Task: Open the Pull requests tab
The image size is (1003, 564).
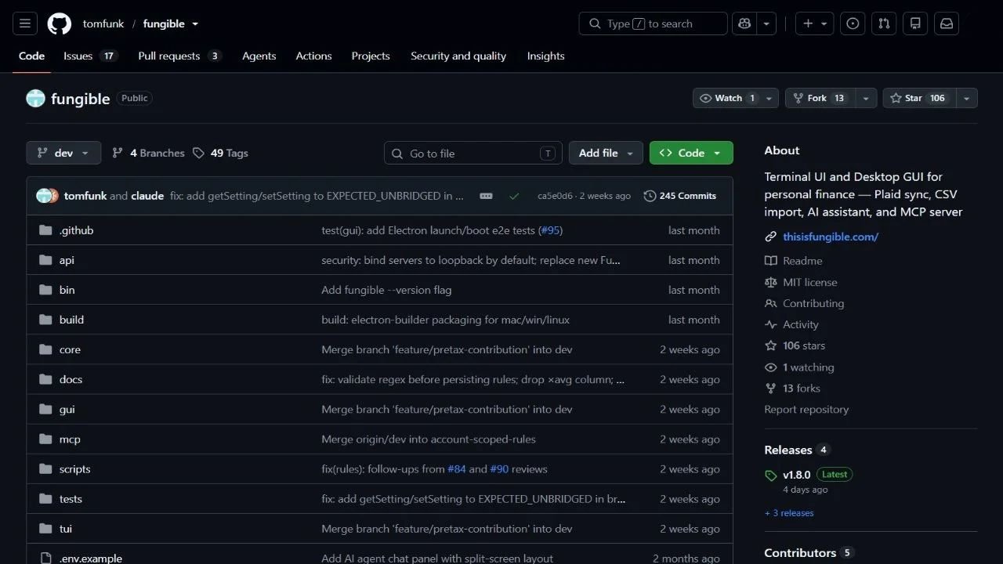Action: point(179,56)
